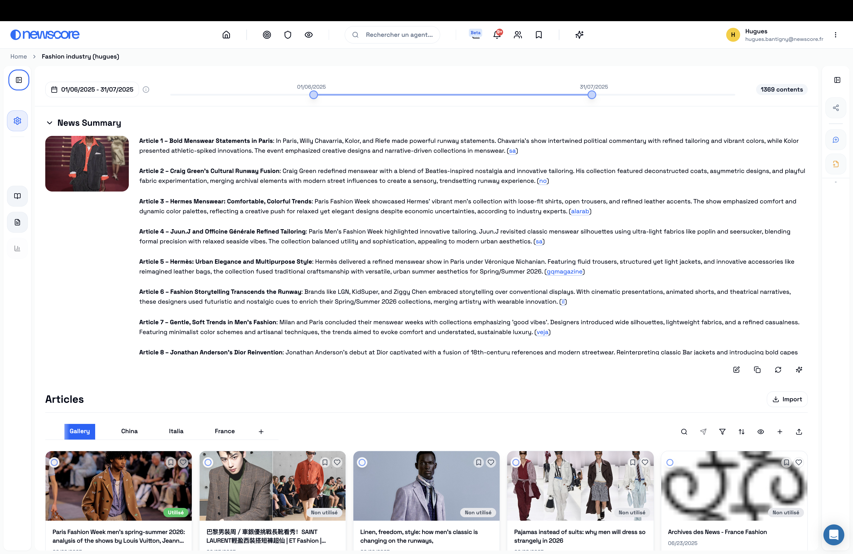Open the date range picker 01/06/2025 - 31/07/2025
Viewport: 853px width, 554px height.
(92, 90)
